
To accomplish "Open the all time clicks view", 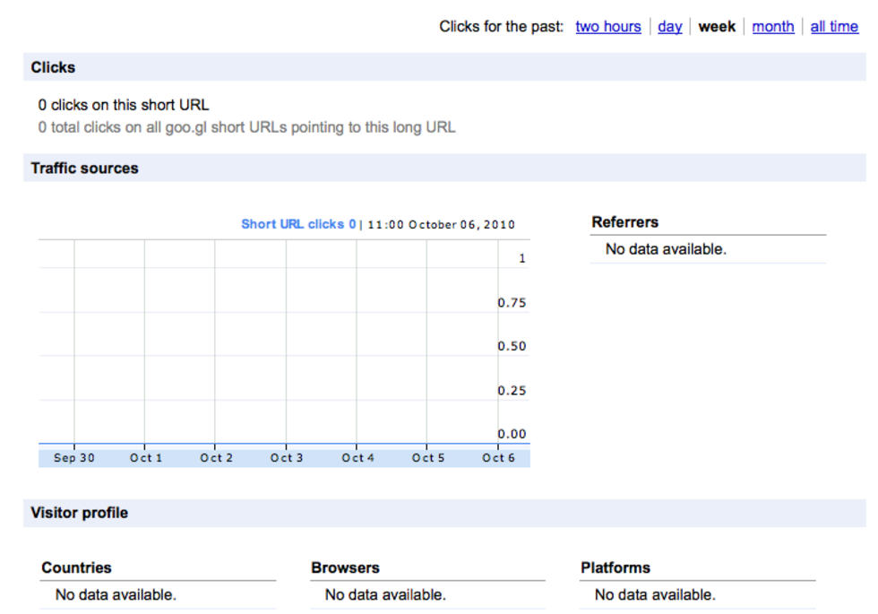I will point(833,27).
